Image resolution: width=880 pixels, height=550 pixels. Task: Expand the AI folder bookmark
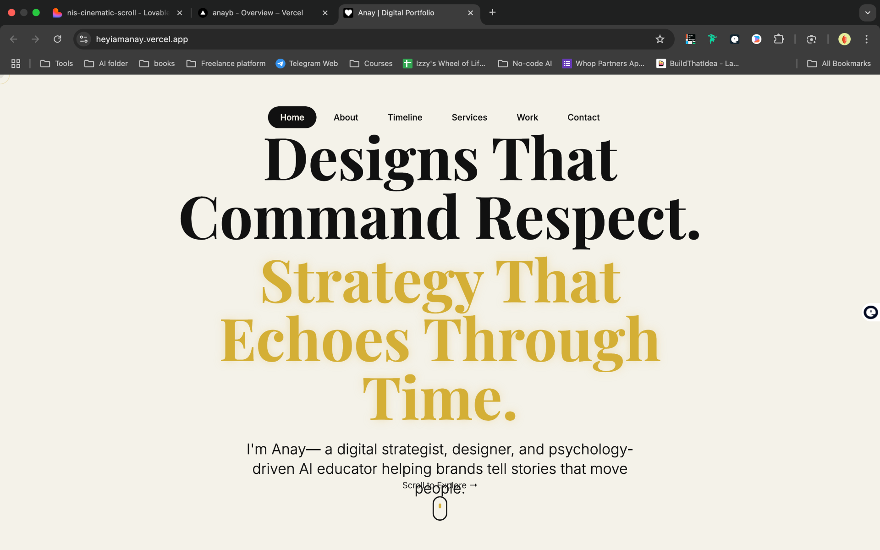point(106,63)
